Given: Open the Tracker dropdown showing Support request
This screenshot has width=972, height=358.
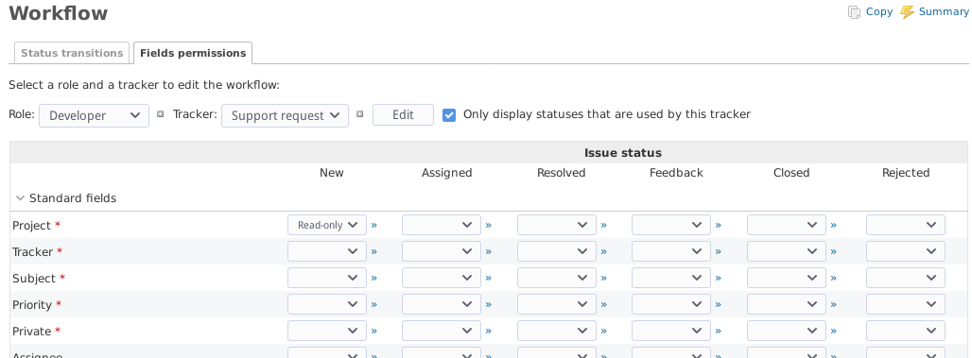Looking at the screenshot, I should pyautogui.click(x=286, y=116).
